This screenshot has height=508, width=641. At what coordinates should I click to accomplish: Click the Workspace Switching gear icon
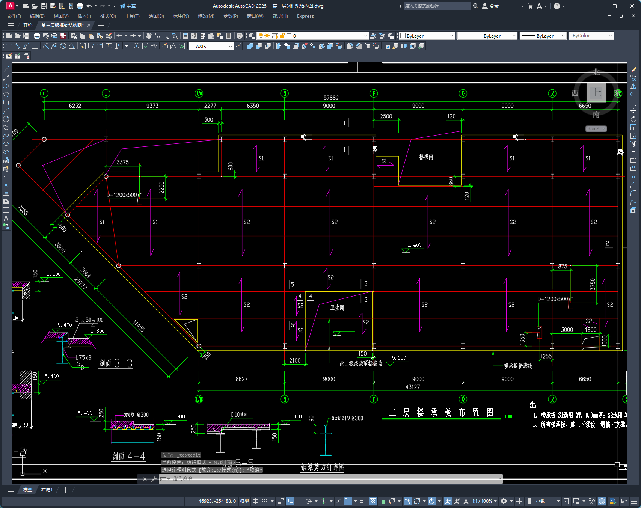coord(504,501)
